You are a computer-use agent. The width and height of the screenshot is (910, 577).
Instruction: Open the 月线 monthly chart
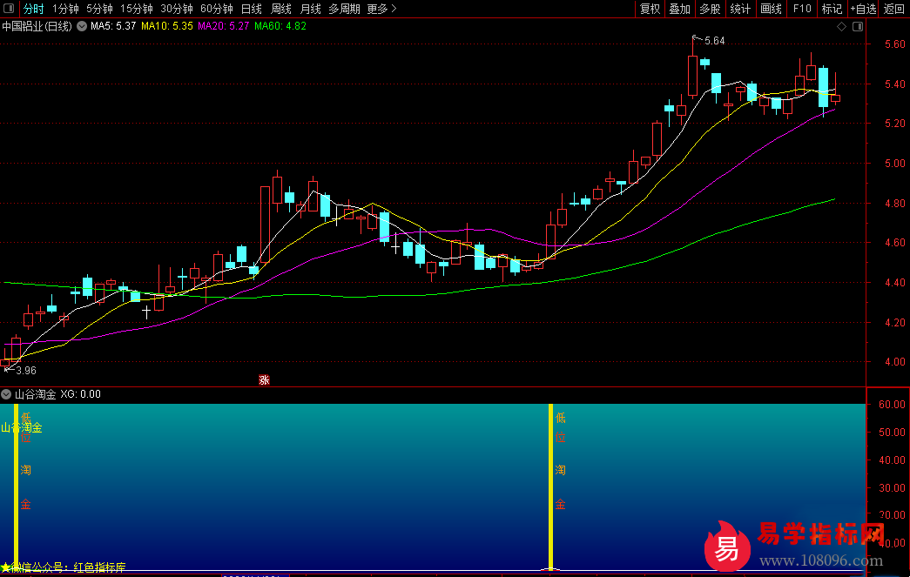point(311,9)
